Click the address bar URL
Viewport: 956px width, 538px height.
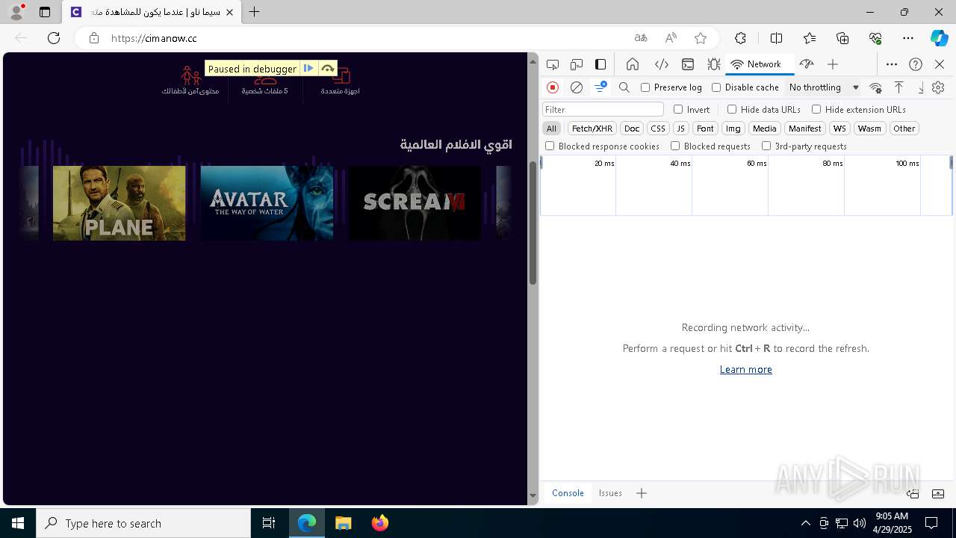[x=154, y=38]
